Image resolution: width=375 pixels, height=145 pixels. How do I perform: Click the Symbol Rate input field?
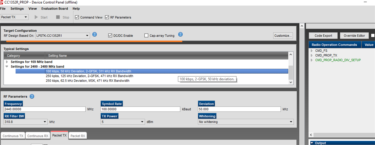(141, 109)
